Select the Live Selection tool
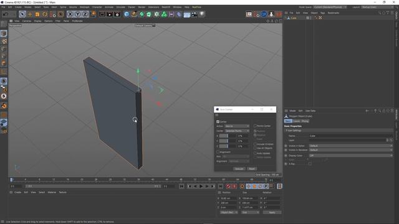Screen dimensions: 399x224 click(x=22, y=14)
